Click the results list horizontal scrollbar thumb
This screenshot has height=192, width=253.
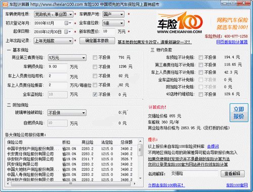(71, 183)
